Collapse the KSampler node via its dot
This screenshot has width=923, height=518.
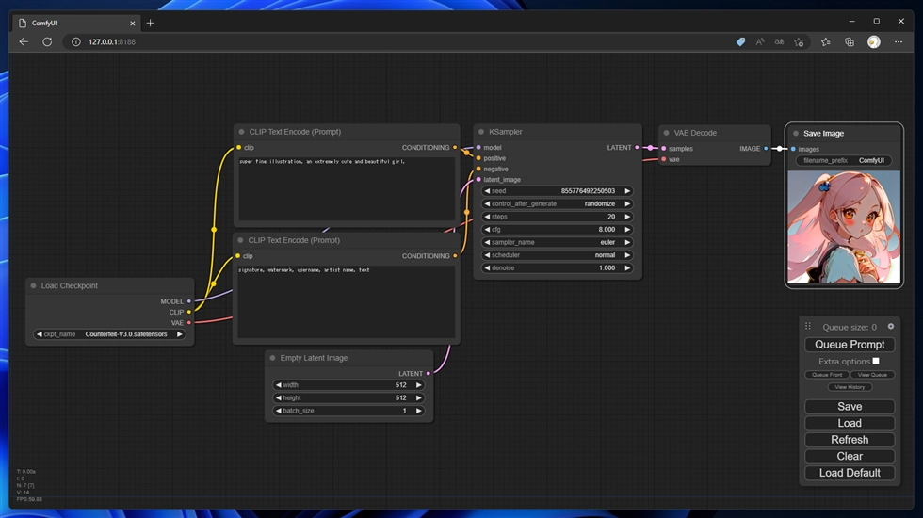click(481, 132)
